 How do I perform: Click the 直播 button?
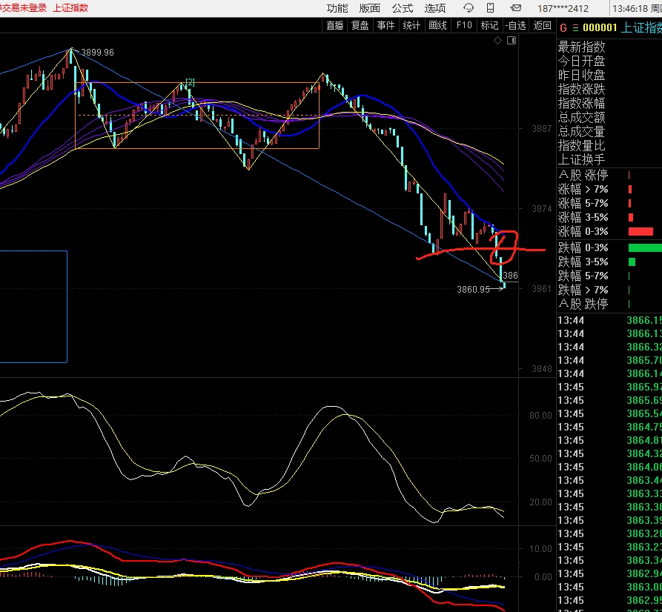click(x=335, y=26)
